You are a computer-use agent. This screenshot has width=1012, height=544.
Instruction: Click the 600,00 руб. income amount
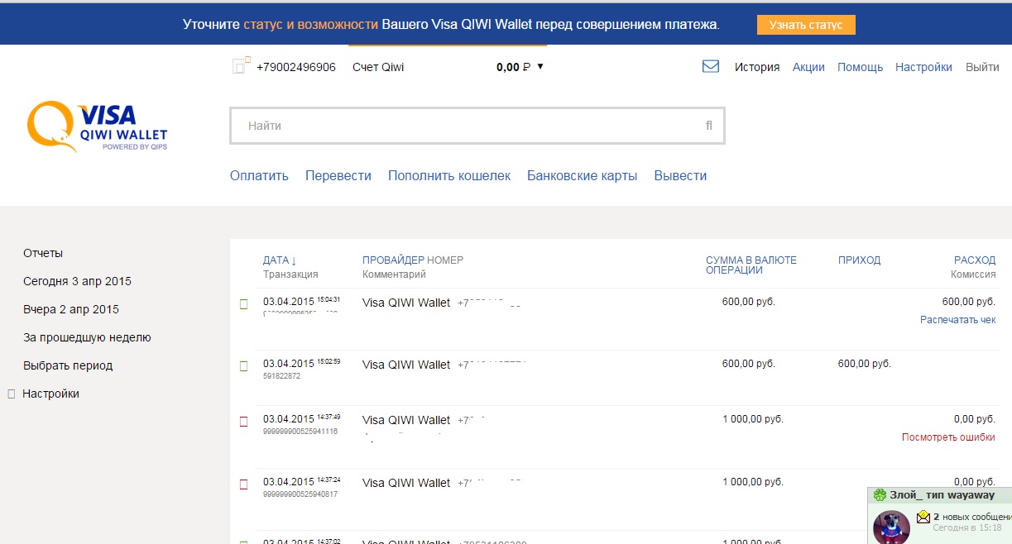click(865, 364)
